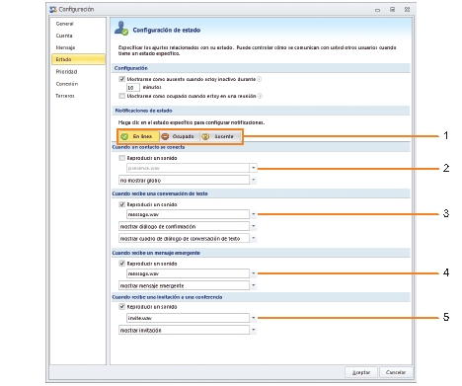
Task: Open text conversation message.wav sound dropdown
Action: pos(253,214)
